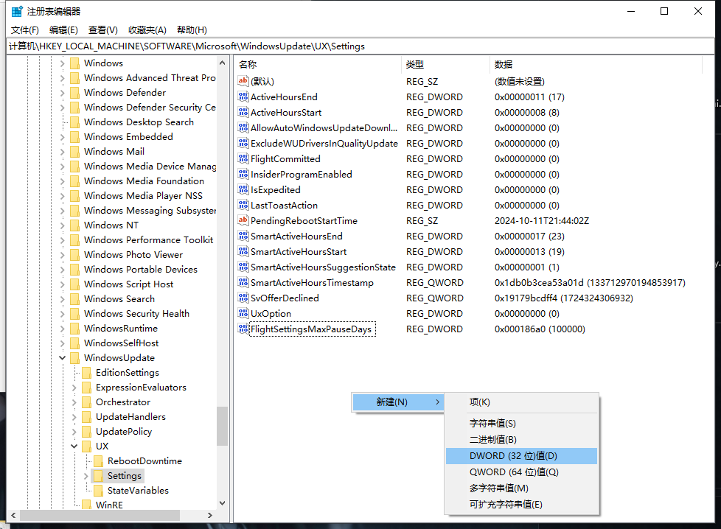Open the 编辑(E) menu
The height and width of the screenshot is (529, 721).
[x=63, y=30]
